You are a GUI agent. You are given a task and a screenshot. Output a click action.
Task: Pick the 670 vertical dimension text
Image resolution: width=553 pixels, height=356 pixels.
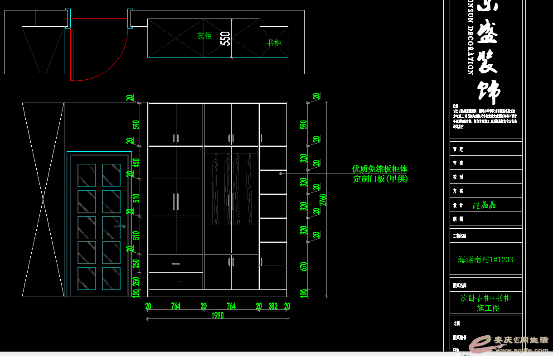(x=304, y=267)
